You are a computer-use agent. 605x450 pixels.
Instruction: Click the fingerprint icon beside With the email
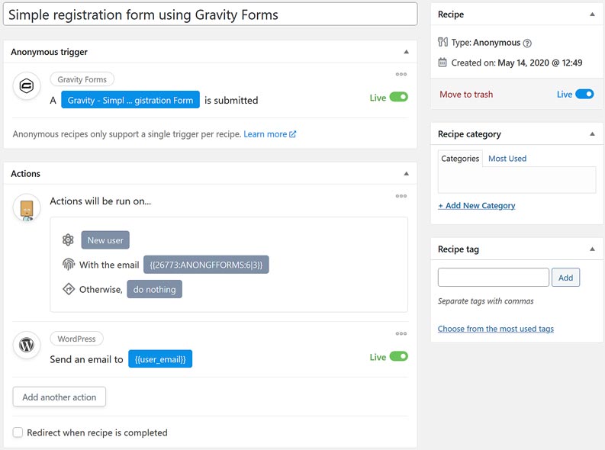click(x=69, y=265)
